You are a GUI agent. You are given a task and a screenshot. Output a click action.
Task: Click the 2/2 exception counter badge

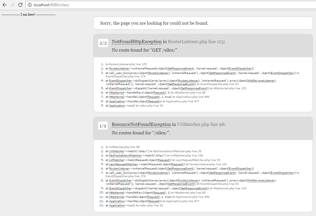coord(103,43)
